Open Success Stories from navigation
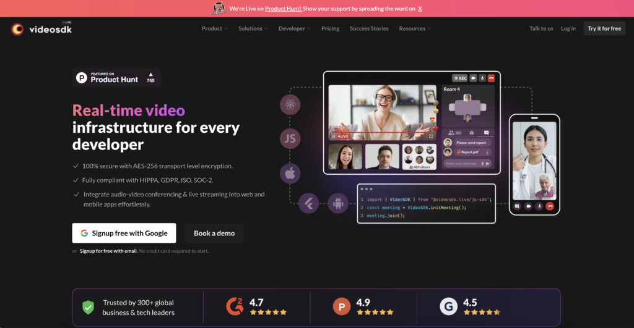The height and width of the screenshot is (328, 634). click(x=369, y=28)
